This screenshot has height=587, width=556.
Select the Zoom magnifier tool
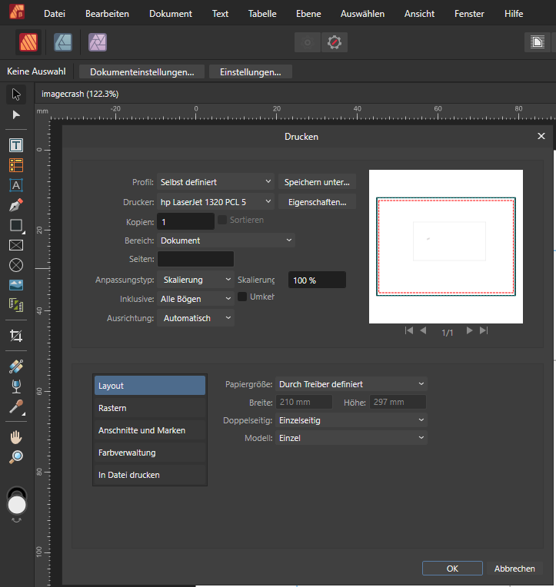16,456
